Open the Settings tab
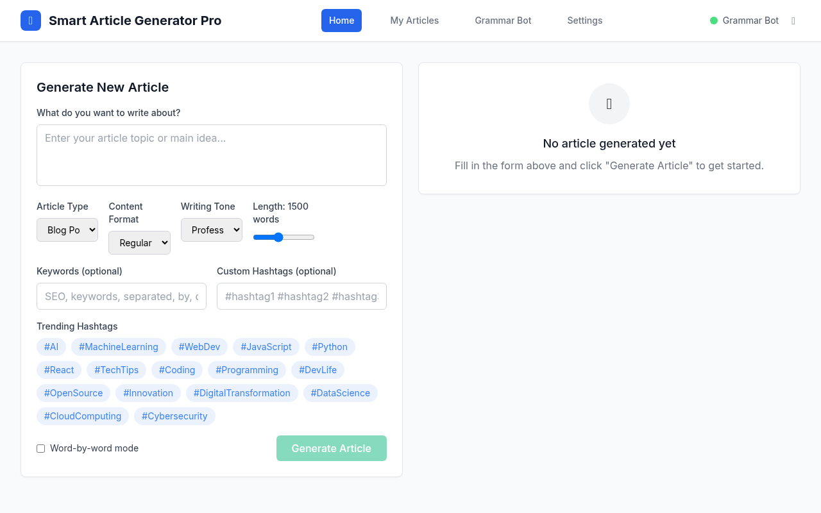Image resolution: width=821 pixels, height=513 pixels. [x=584, y=21]
